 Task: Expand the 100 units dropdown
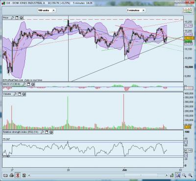(47, 10)
